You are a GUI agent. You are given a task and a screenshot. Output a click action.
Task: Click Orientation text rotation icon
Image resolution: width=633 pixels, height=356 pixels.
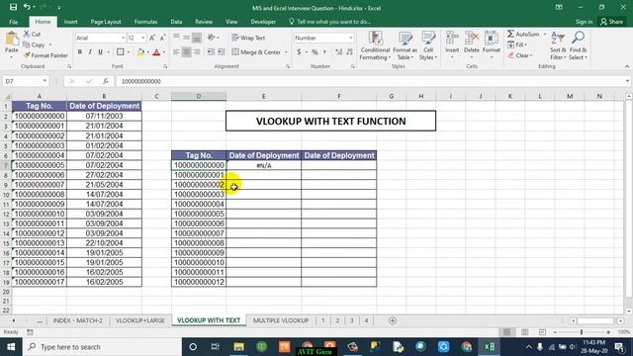pos(212,38)
